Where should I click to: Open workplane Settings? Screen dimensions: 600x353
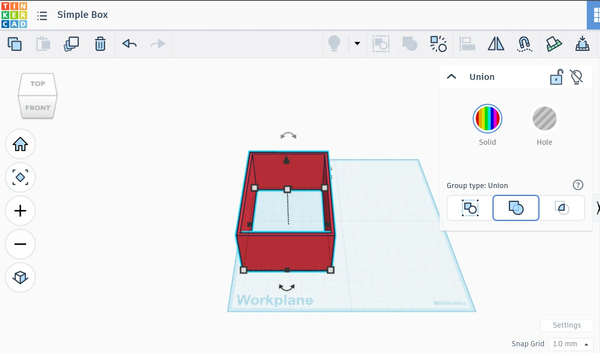(567, 325)
